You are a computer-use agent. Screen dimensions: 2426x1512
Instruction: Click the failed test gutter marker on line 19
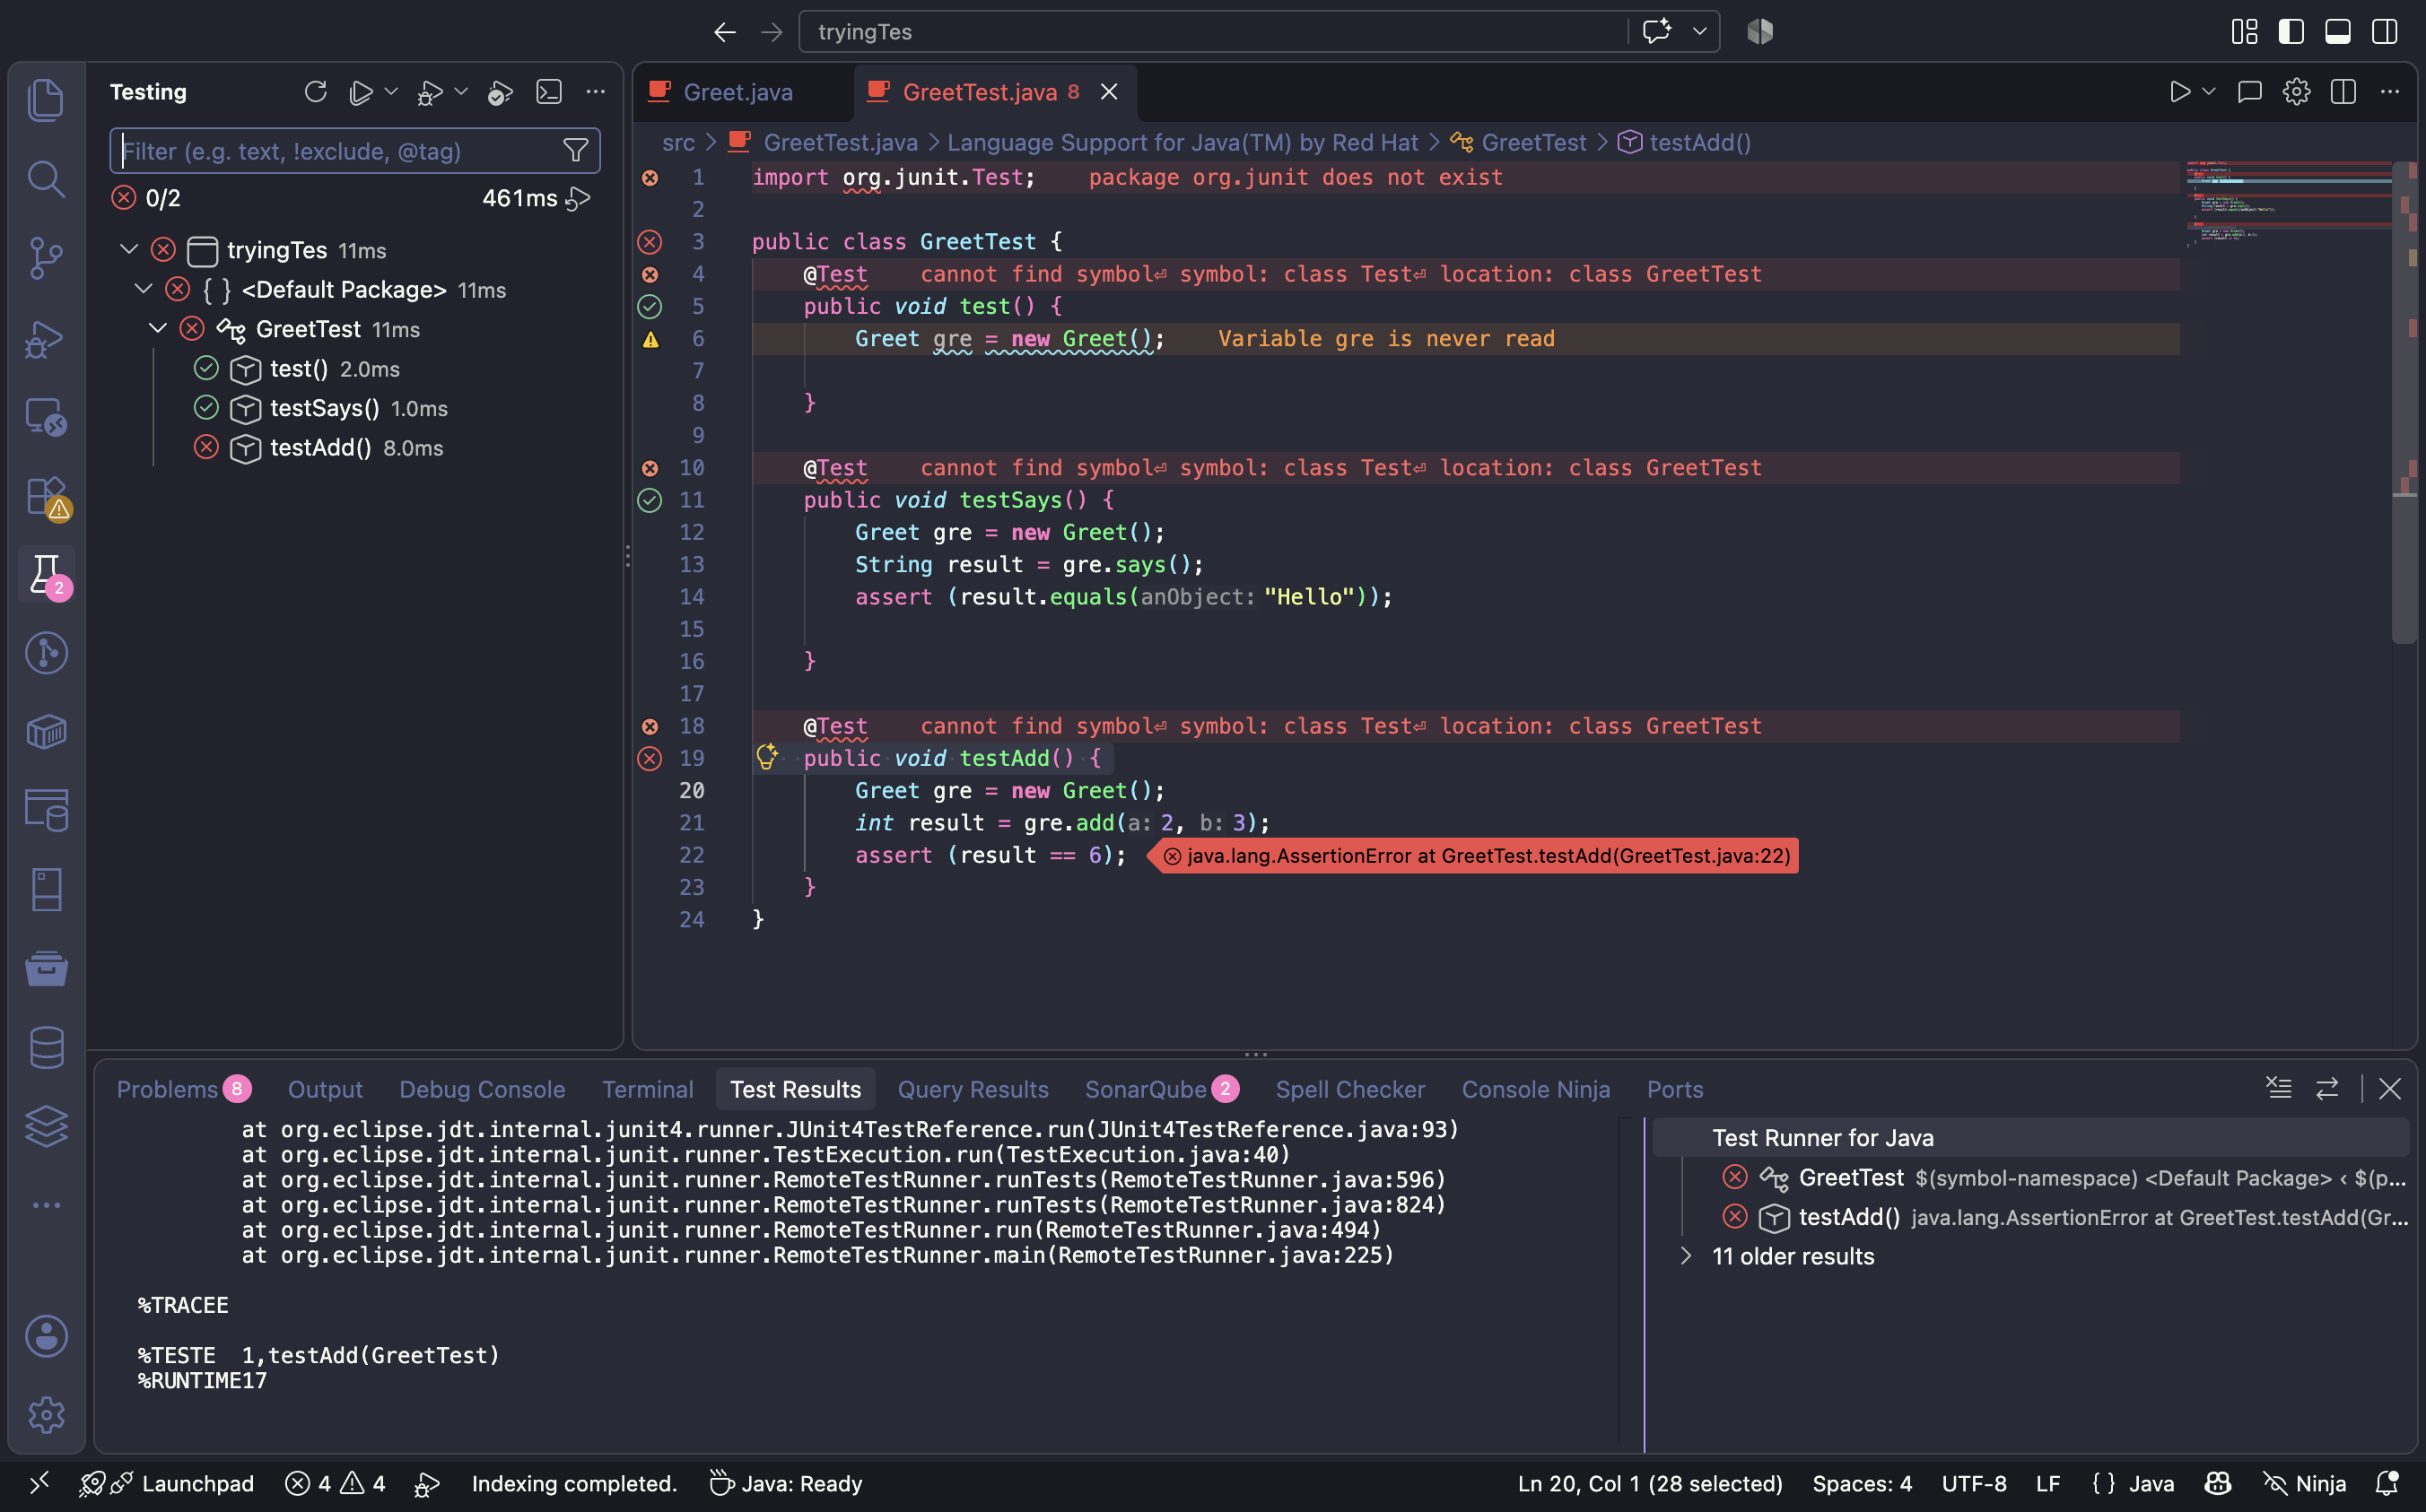pyautogui.click(x=650, y=759)
